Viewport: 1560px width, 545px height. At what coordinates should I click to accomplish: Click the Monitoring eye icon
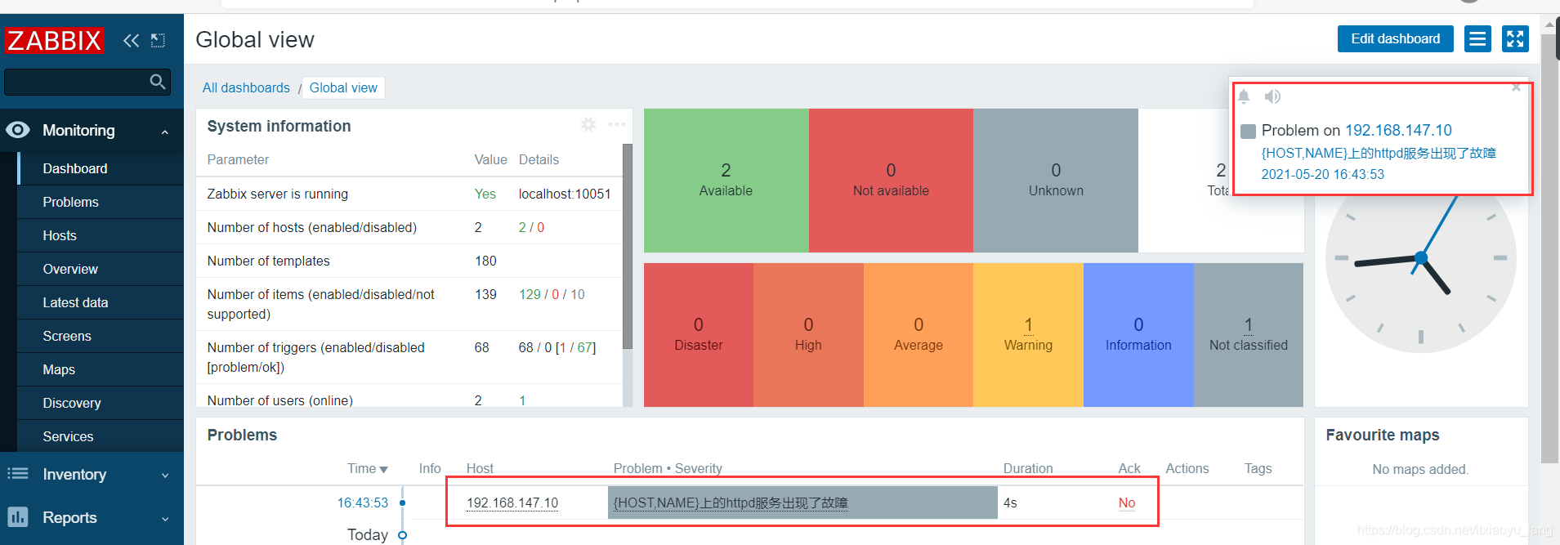pos(18,130)
